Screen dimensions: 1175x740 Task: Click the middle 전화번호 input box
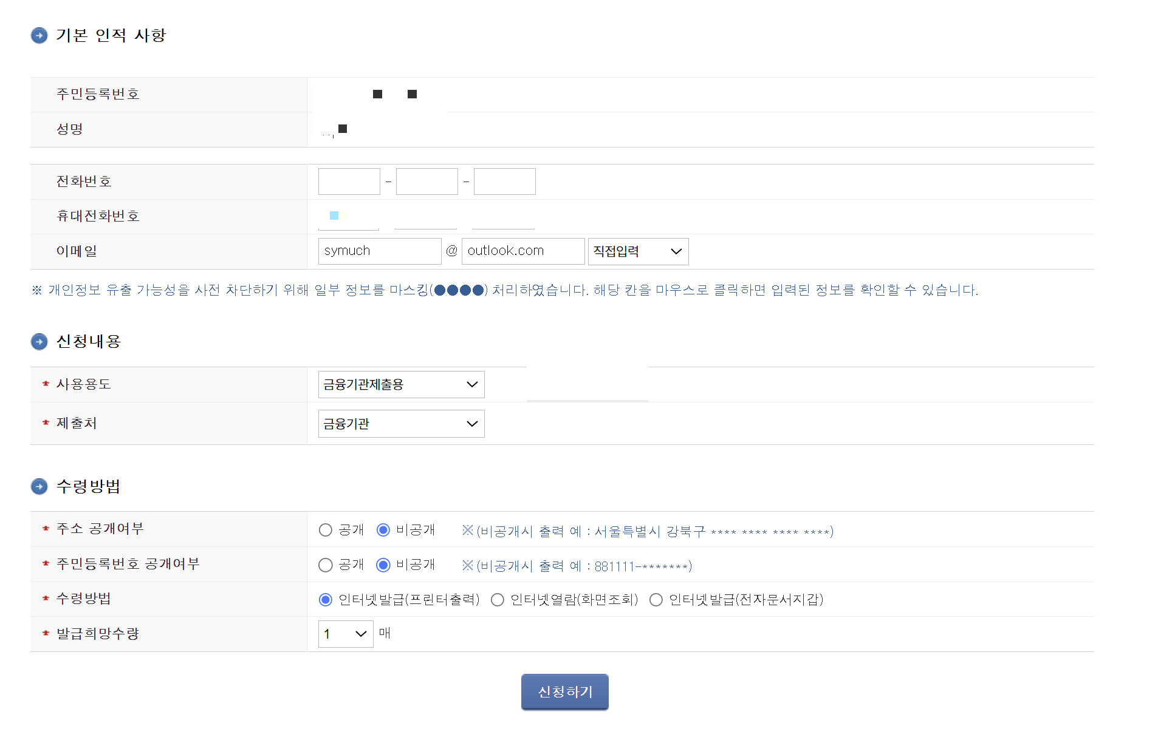426,182
